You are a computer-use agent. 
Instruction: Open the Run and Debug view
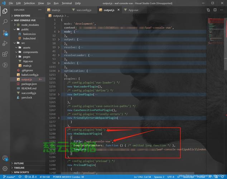5,43
